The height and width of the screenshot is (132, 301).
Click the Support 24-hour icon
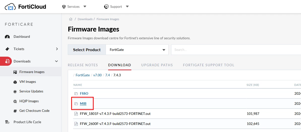tap(106, 7)
